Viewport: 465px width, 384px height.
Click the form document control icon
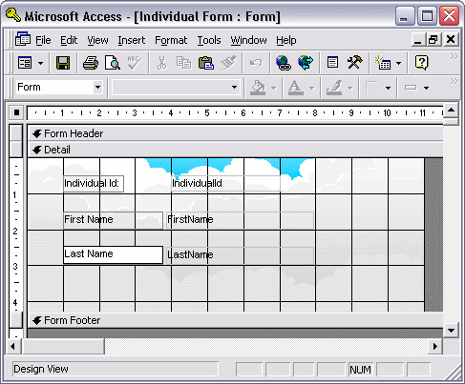point(23,39)
